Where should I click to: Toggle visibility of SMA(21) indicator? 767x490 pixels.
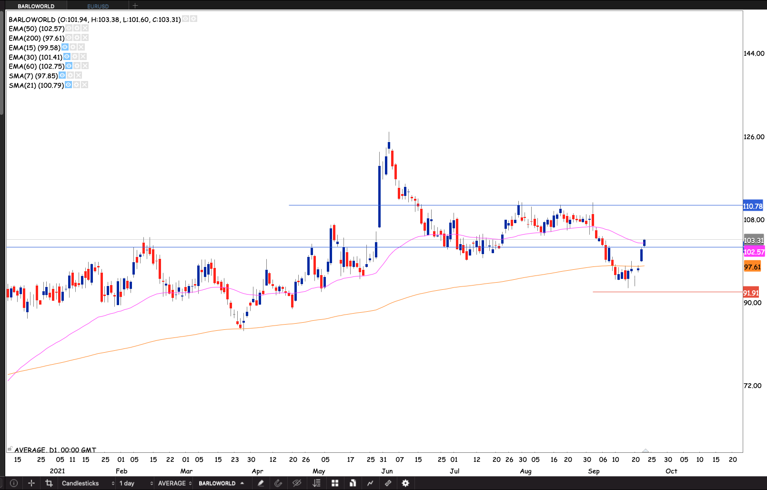[68, 85]
